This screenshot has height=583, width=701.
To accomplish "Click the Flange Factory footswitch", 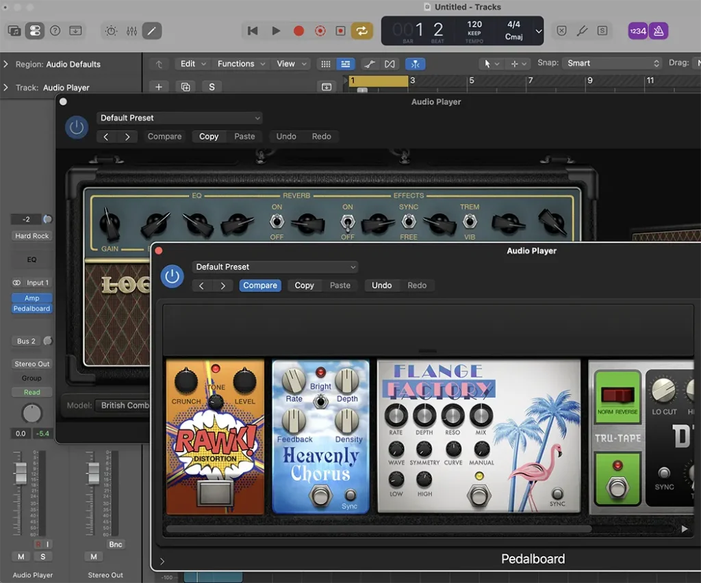I will (x=479, y=495).
